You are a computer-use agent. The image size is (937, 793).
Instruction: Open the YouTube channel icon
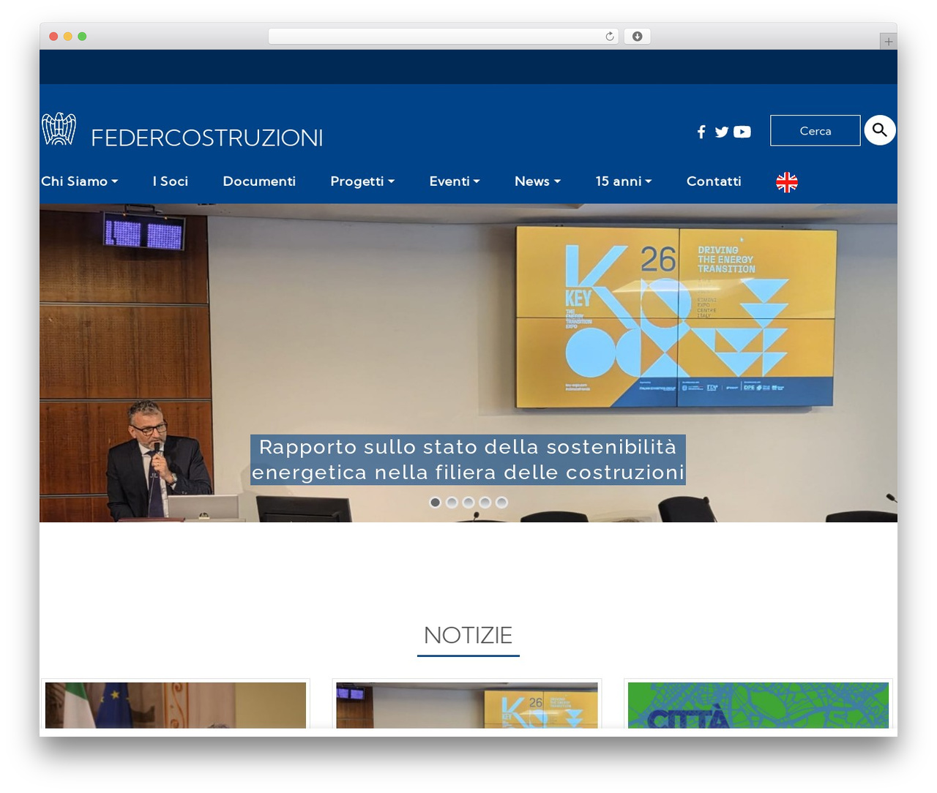click(x=742, y=132)
